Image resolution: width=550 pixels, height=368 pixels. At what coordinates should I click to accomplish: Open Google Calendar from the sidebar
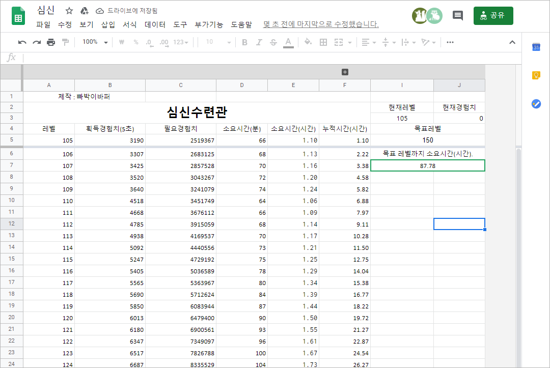point(535,46)
